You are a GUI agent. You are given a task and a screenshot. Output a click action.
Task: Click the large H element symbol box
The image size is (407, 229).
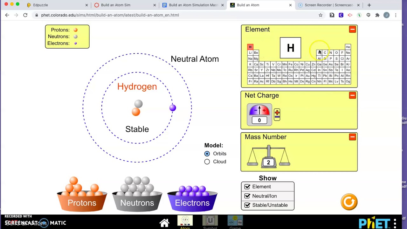point(290,48)
